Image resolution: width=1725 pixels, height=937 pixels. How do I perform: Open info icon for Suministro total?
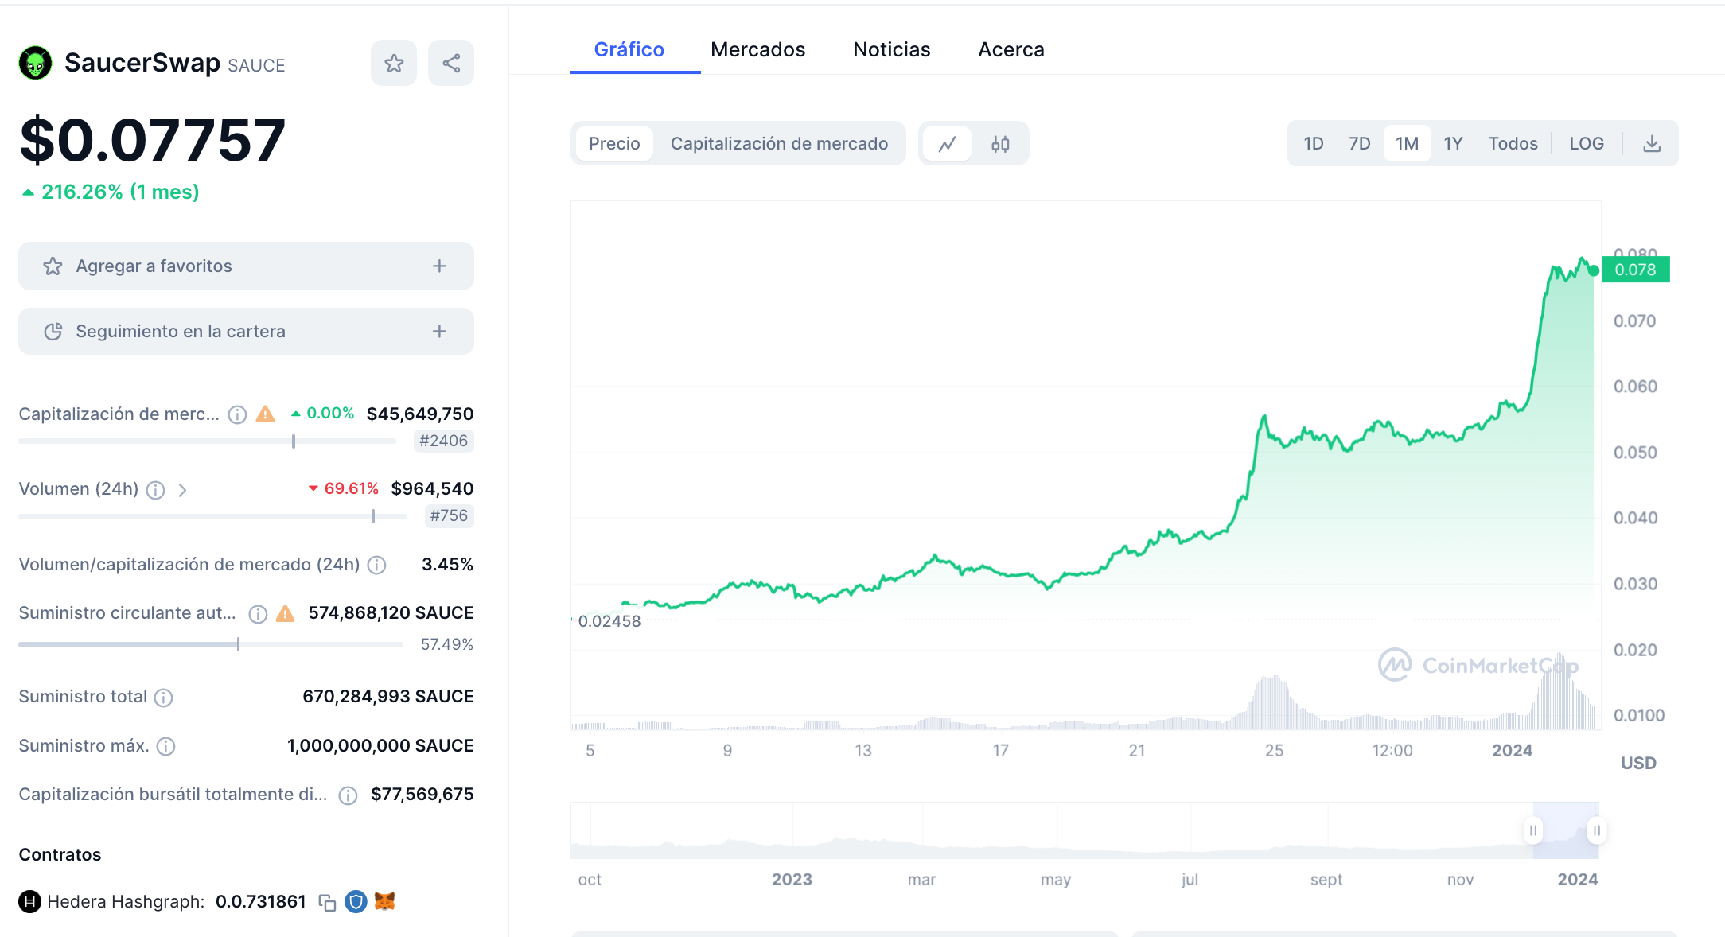click(x=163, y=698)
